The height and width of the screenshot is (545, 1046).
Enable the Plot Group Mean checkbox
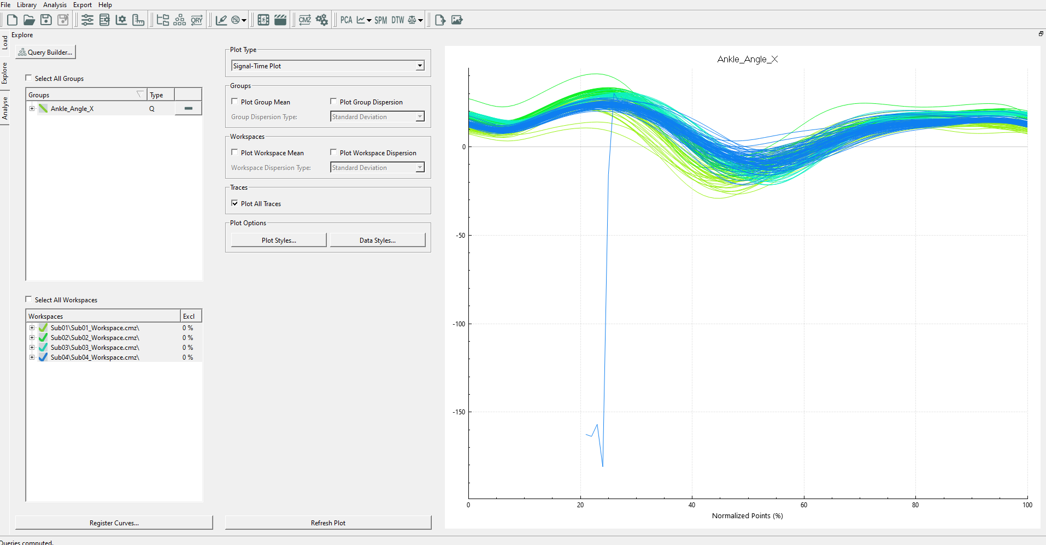(x=234, y=102)
